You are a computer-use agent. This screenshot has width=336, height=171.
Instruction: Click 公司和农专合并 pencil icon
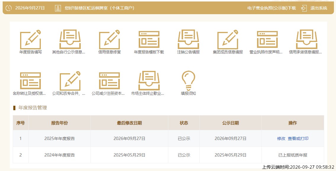tap(70, 81)
